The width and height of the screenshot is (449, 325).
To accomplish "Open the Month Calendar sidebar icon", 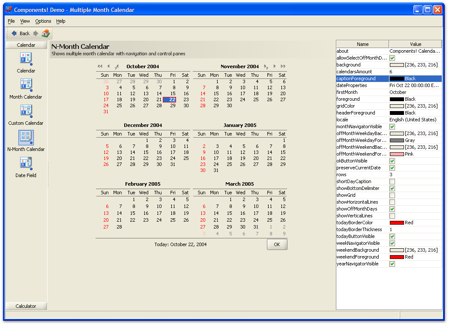I will coord(26,85).
